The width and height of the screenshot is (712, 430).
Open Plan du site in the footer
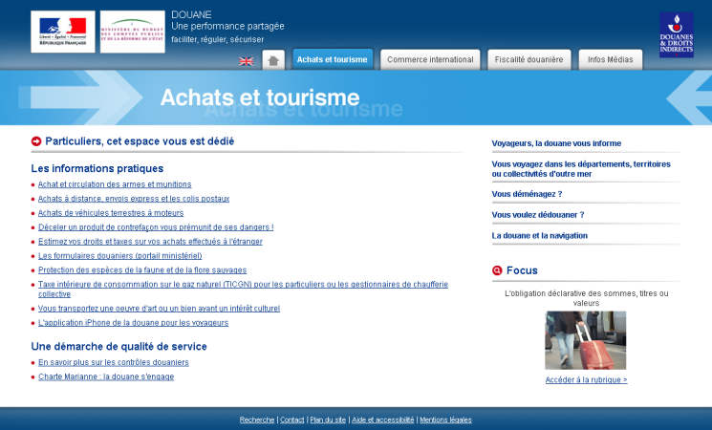tap(328, 420)
